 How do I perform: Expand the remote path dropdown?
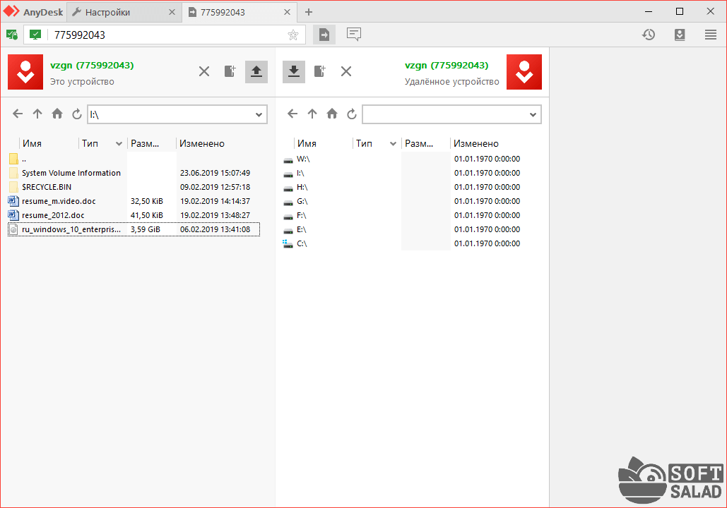(x=533, y=114)
